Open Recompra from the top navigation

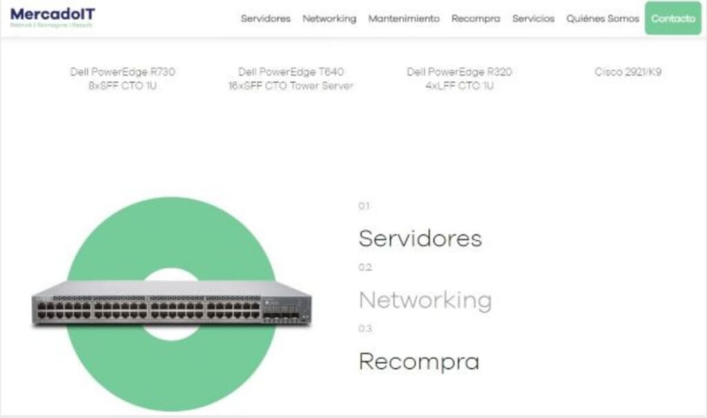[476, 19]
